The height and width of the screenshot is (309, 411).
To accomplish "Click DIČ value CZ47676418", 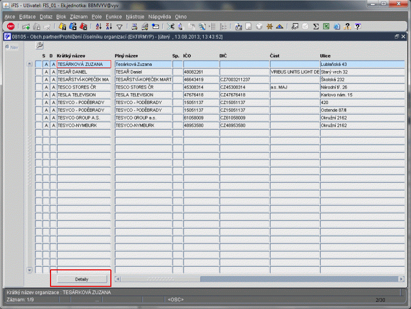I will point(244,95).
